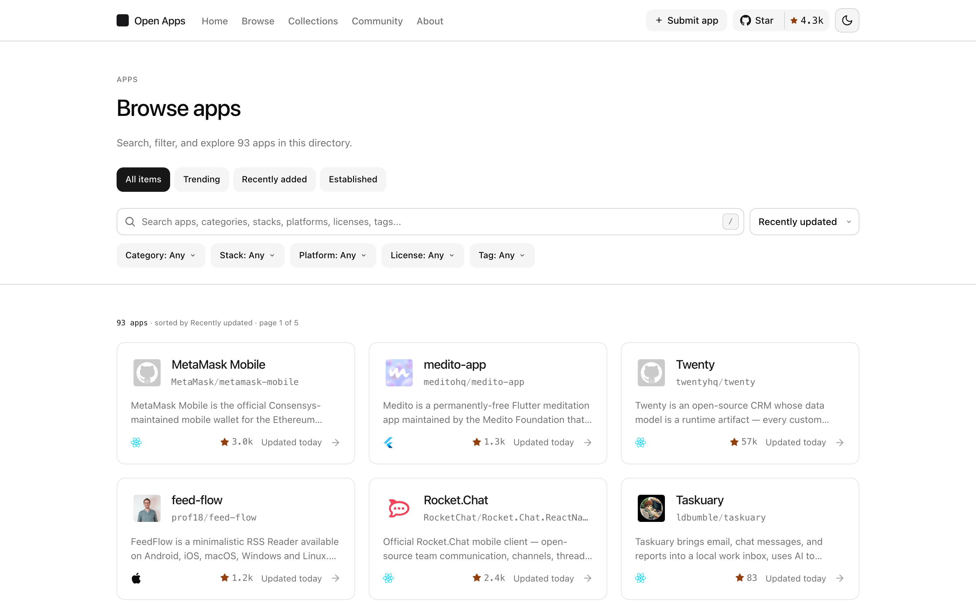Open MetaMask Mobile app avatar
This screenshot has width=976, height=610.
click(147, 373)
